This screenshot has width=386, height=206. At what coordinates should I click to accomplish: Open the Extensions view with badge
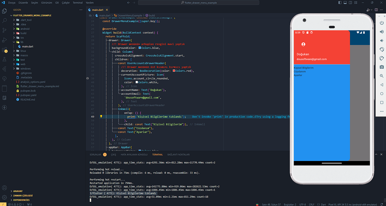[x=5, y=50]
